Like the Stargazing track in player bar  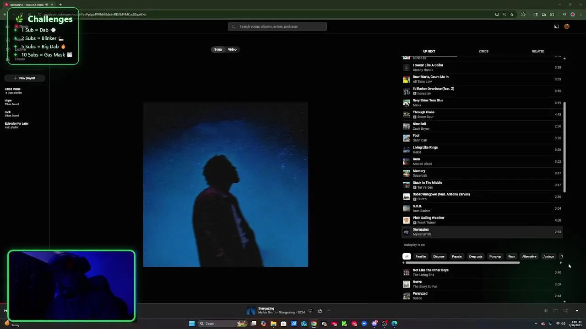click(x=320, y=311)
